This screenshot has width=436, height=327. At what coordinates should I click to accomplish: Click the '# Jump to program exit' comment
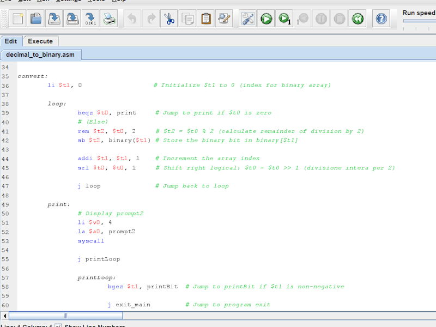(228, 305)
